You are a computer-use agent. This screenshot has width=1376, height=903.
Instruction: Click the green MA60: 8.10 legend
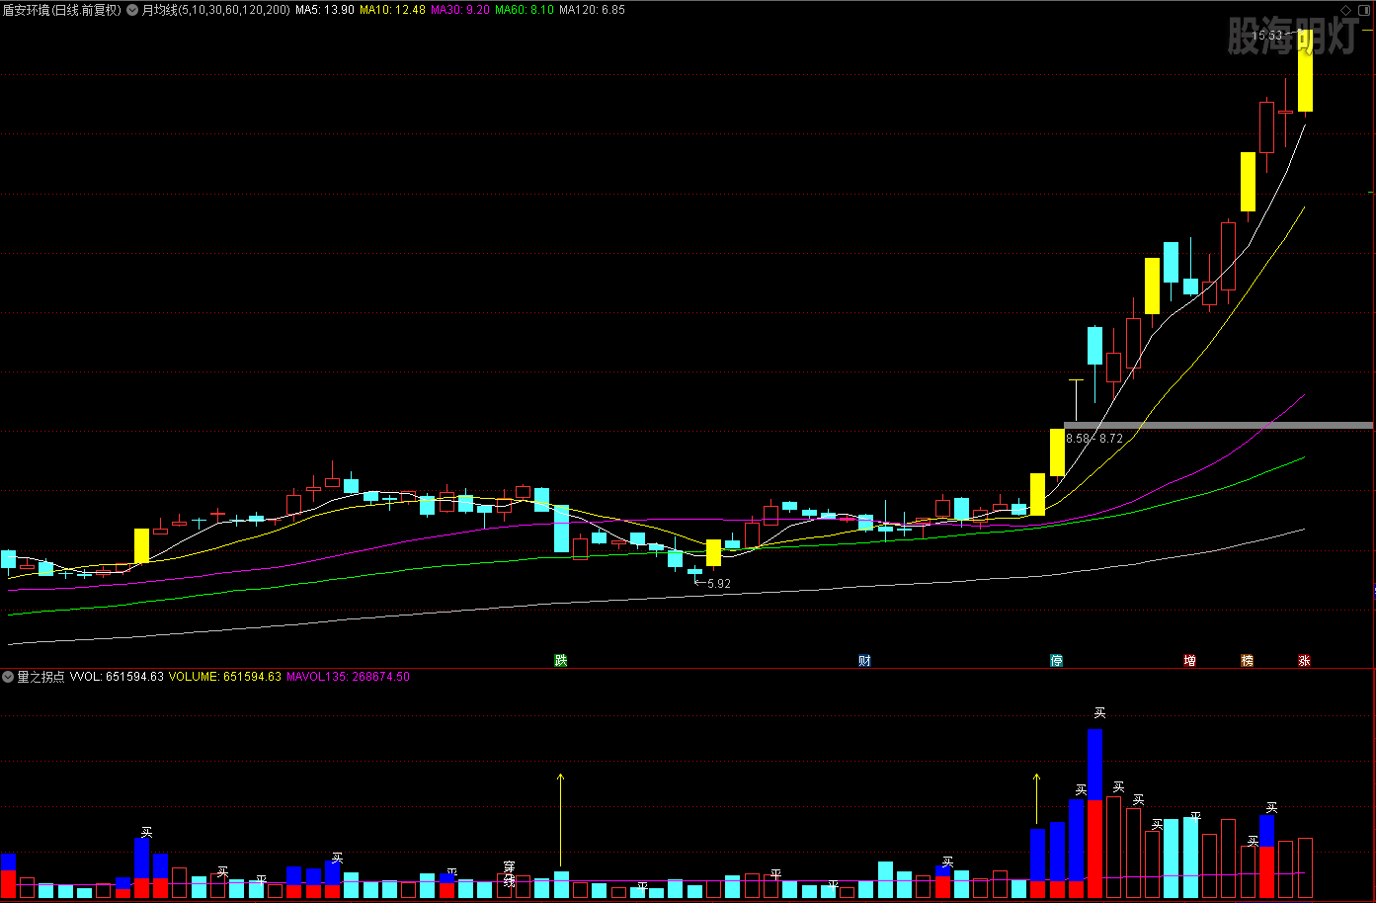pos(524,10)
